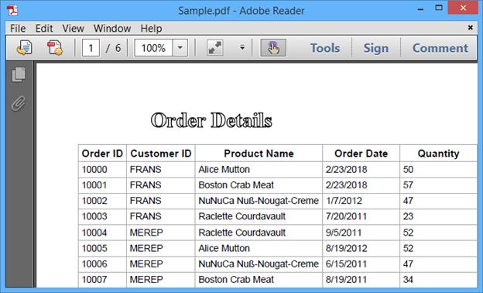483x293 pixels.
Task: Click the Order Date column header
Action: [x=361, y=153]
